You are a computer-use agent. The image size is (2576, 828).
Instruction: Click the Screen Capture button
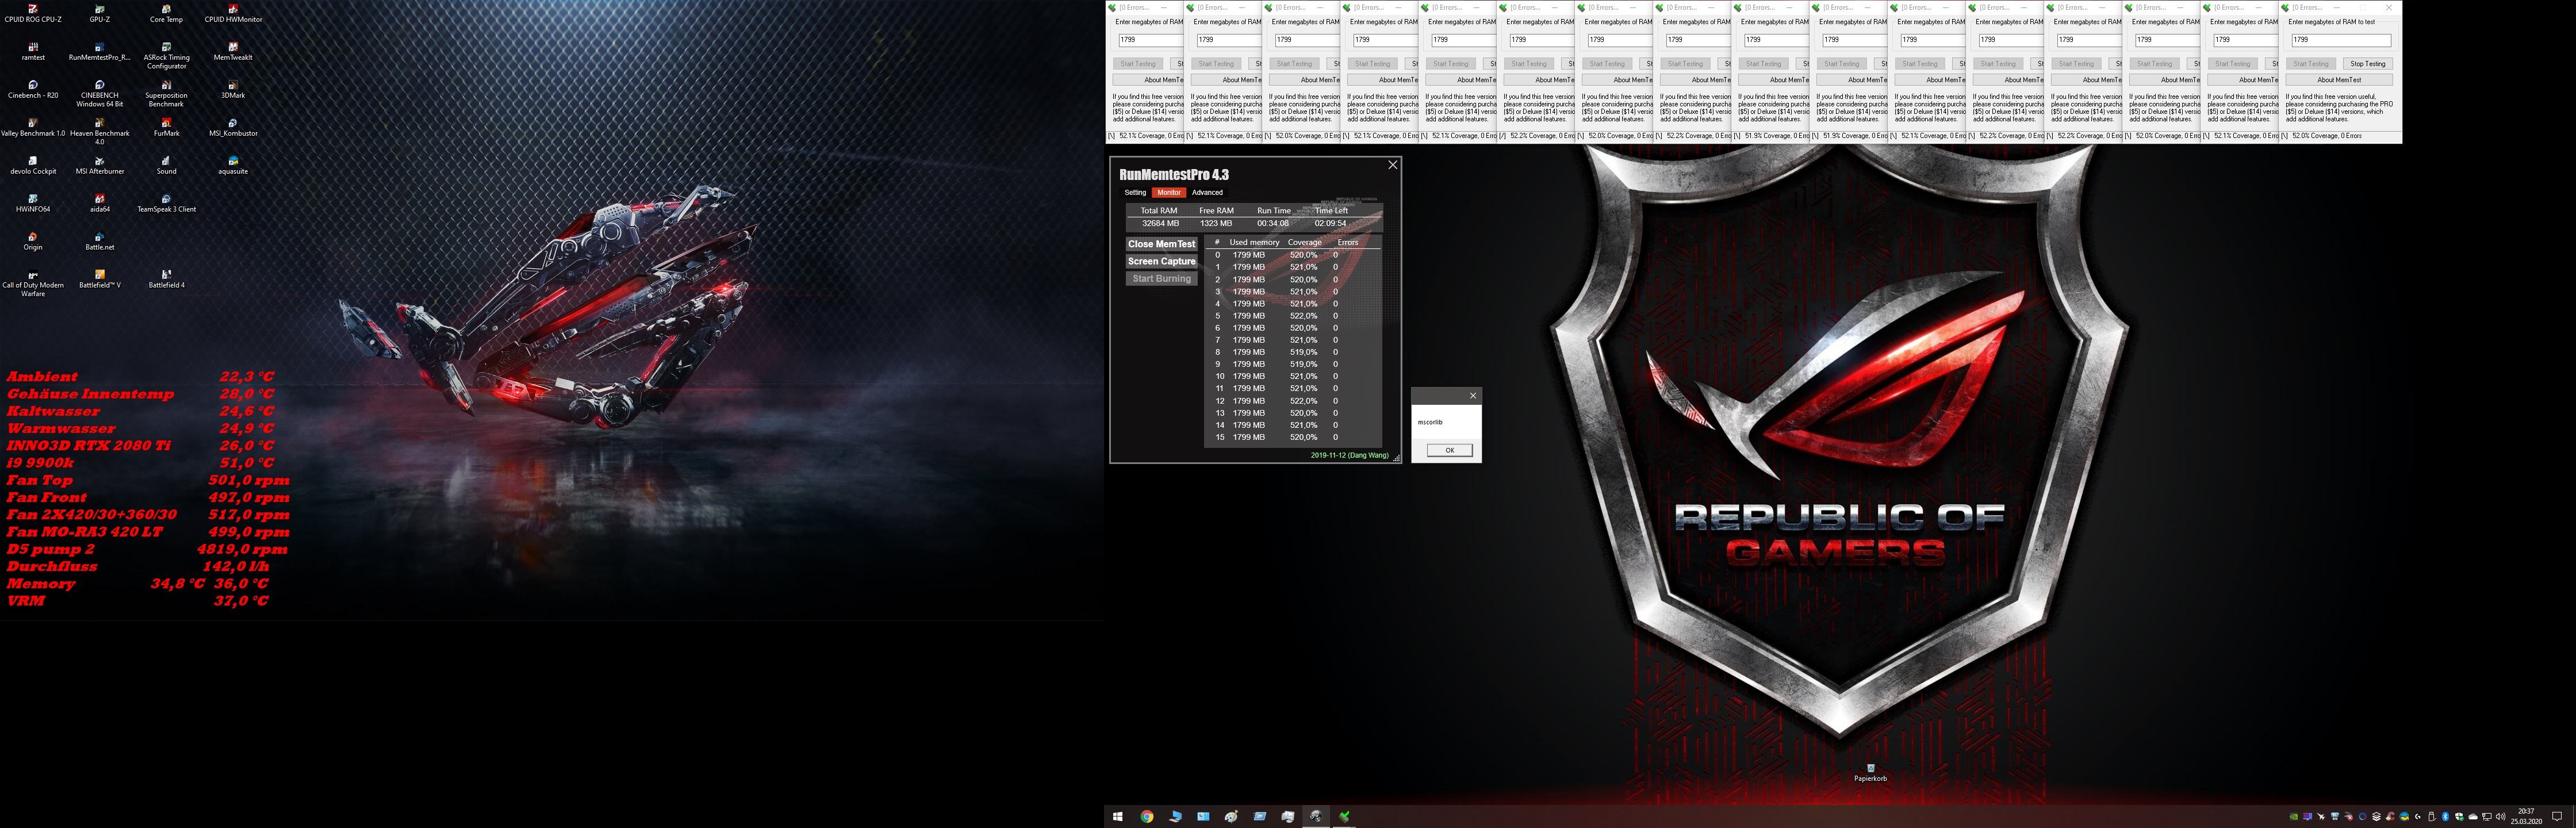tap(1161, 261)
